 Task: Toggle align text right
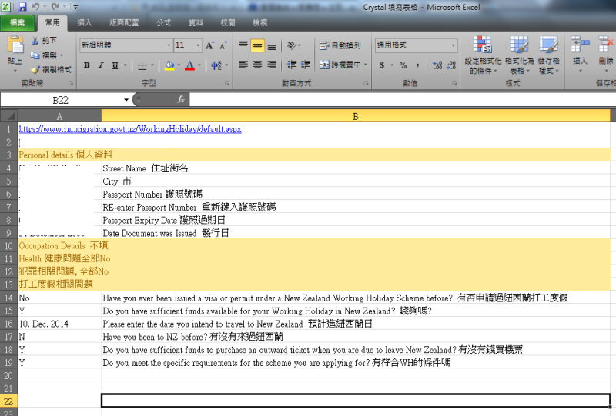pyautogui.click(x=272, y=65)
